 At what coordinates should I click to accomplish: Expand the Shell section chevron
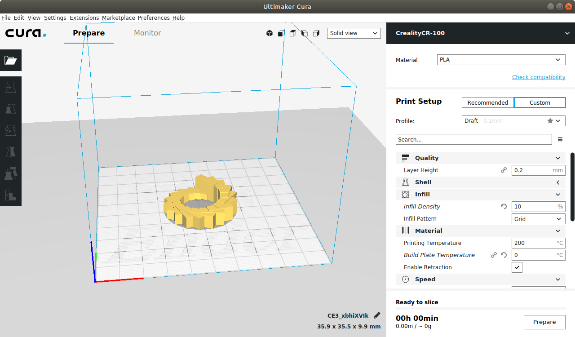coord(558,182)
